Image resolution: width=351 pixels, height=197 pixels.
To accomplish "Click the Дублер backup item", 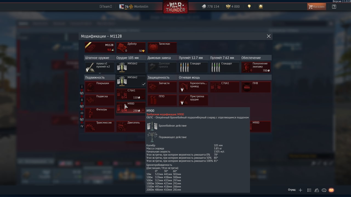I will click(131, 47).
